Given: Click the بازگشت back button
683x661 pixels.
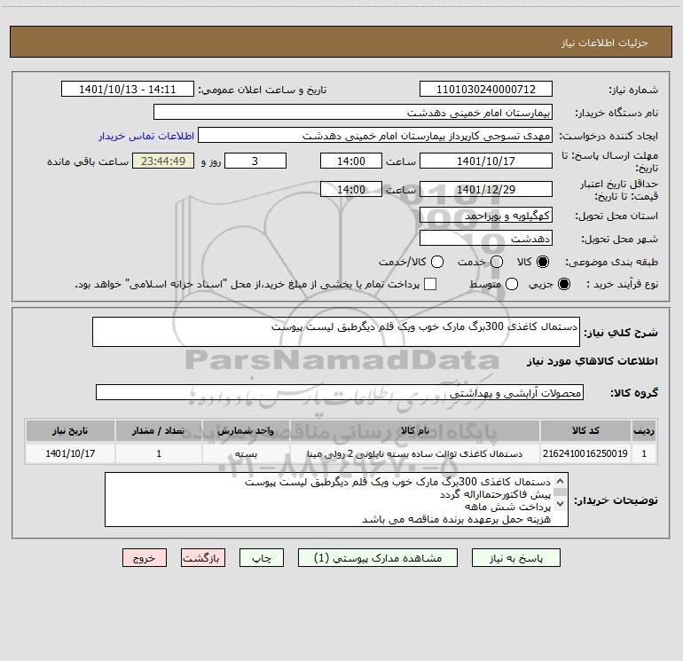Looking at the screenshot, I should click(x=203, y=558).
